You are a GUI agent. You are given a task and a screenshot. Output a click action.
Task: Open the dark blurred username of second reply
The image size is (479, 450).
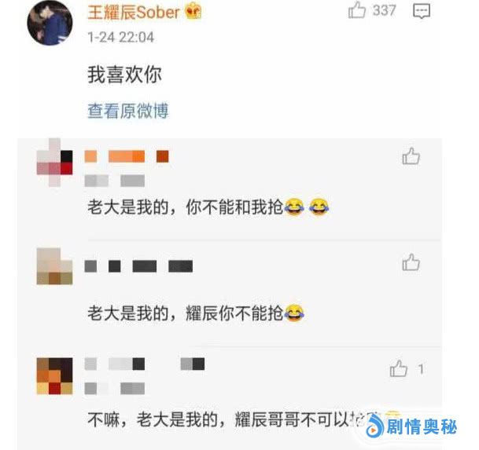tap(138, 266)
